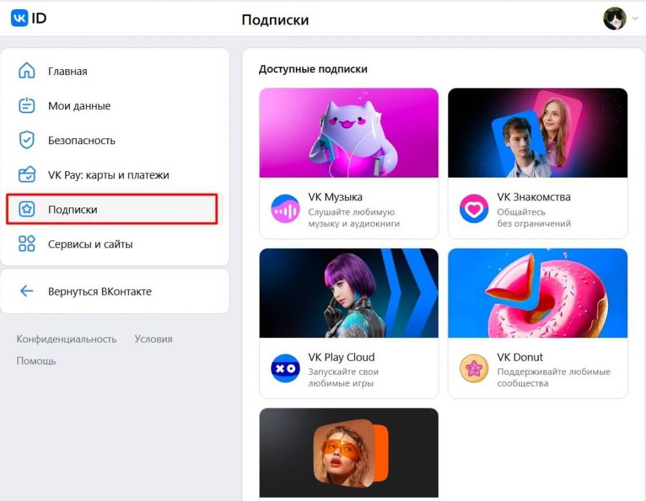
Task: Click the shield icon for Безопасность
Action: (26, 140)
